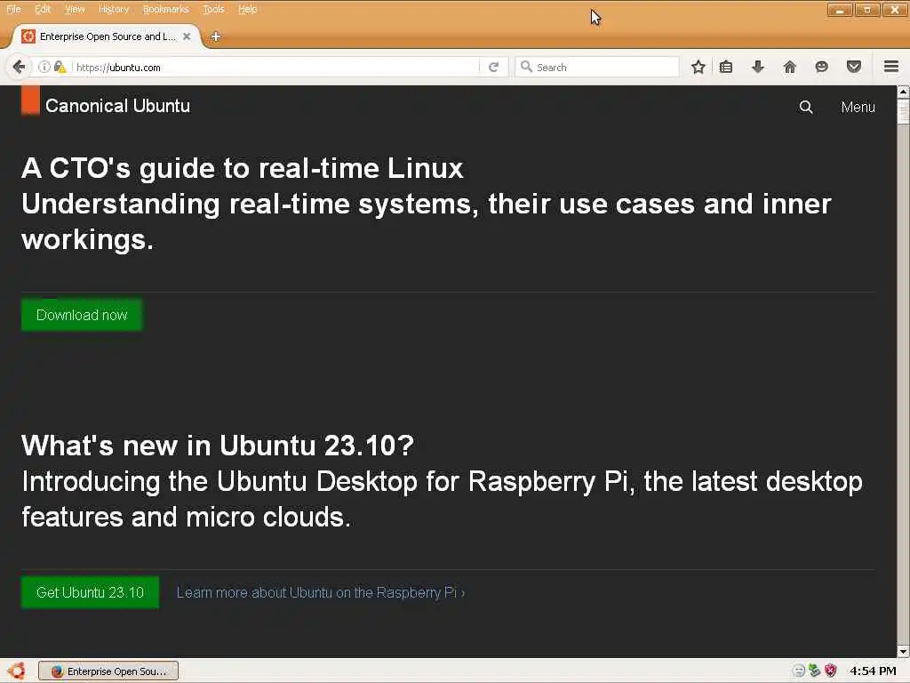This screenshot has height=683, width=910.
Task: Open Firefox hamburger menu
Action: coord(891,67)
